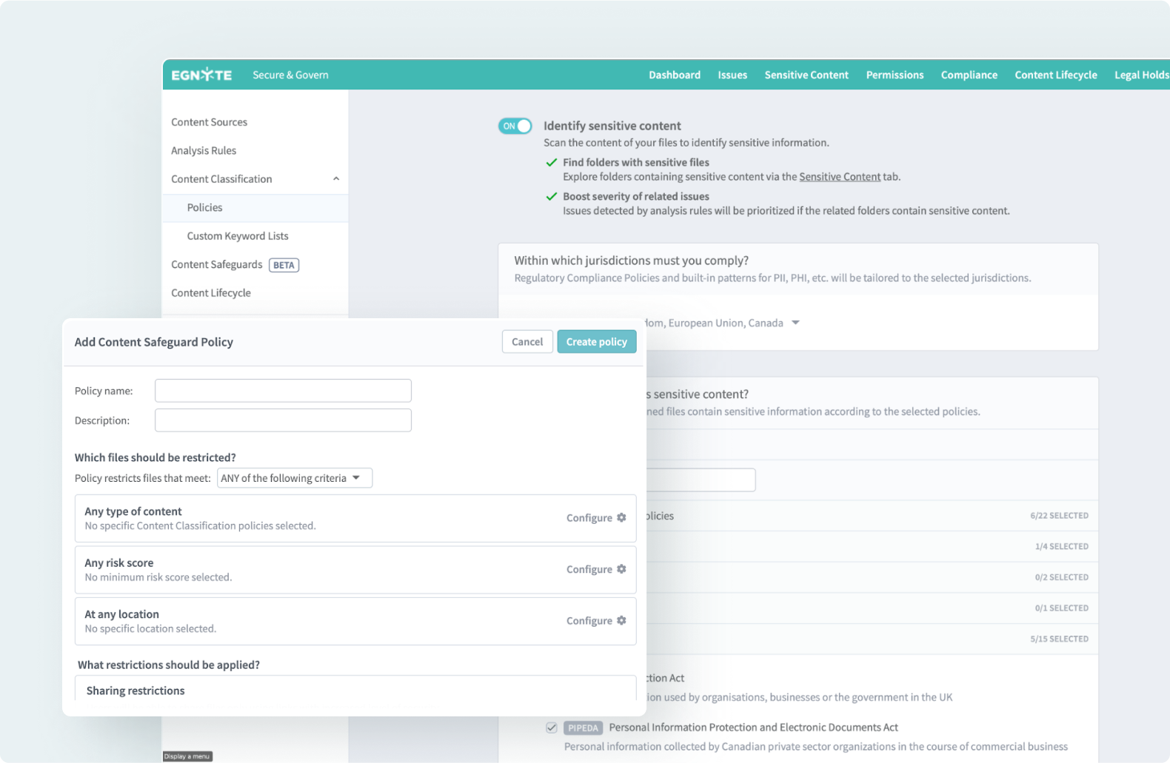Click the Policy name input field
1170x763 pixels.
[283, 391]
